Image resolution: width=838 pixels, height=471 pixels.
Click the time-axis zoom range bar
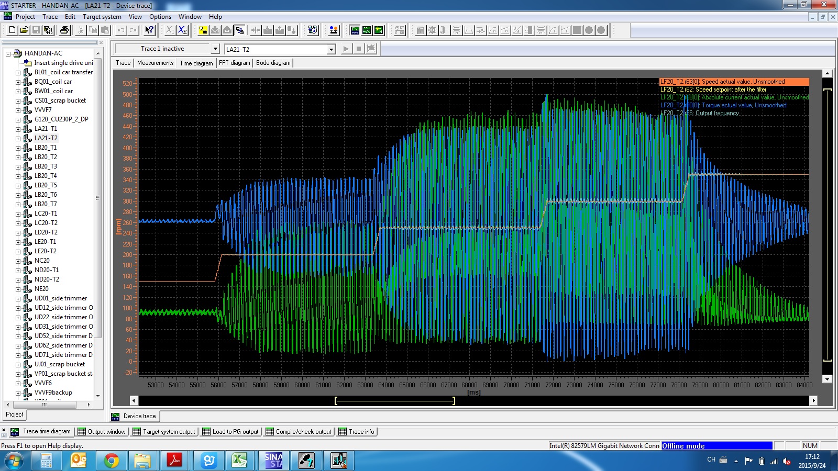pyautogui.click(x=394, y=401)
